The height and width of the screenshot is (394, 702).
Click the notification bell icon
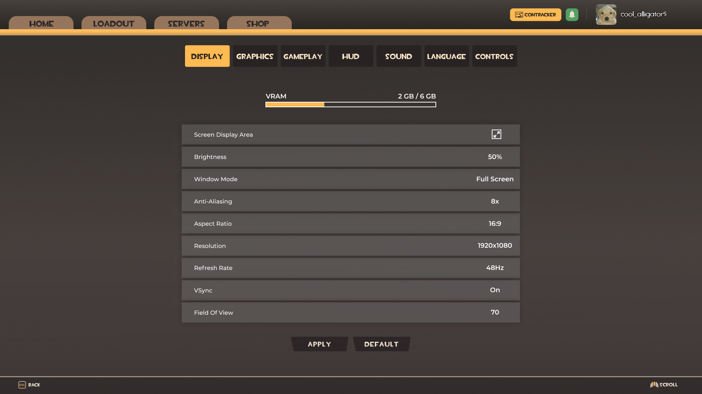click(572, 15)
